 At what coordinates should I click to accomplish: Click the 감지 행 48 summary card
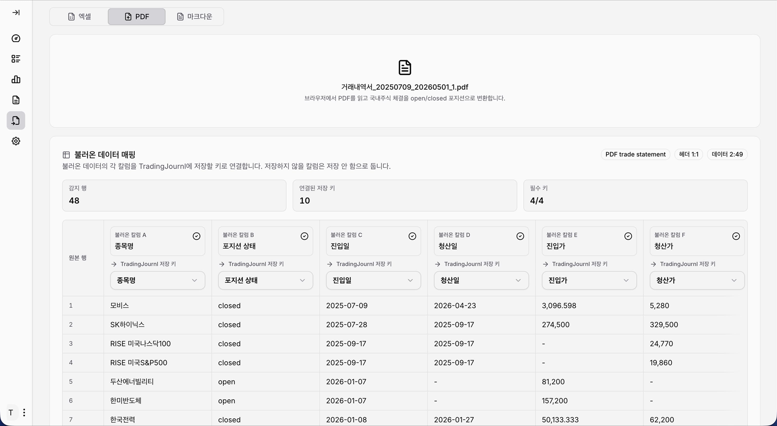[x=174, y=195]
